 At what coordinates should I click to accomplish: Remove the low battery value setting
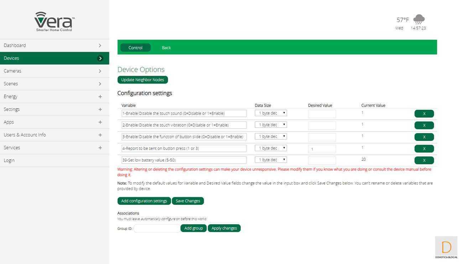(x=424, y=160)
